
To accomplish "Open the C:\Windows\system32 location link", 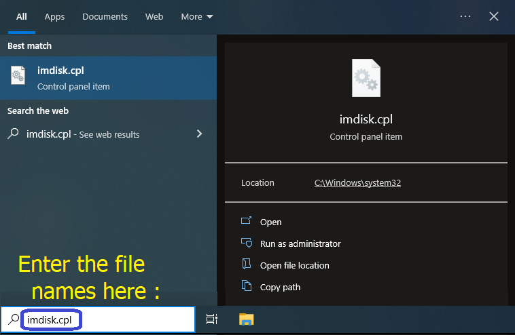I will point(357,182).
